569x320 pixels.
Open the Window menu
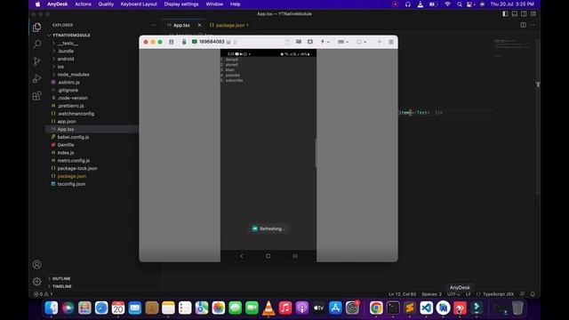click(x=214, y=4)
